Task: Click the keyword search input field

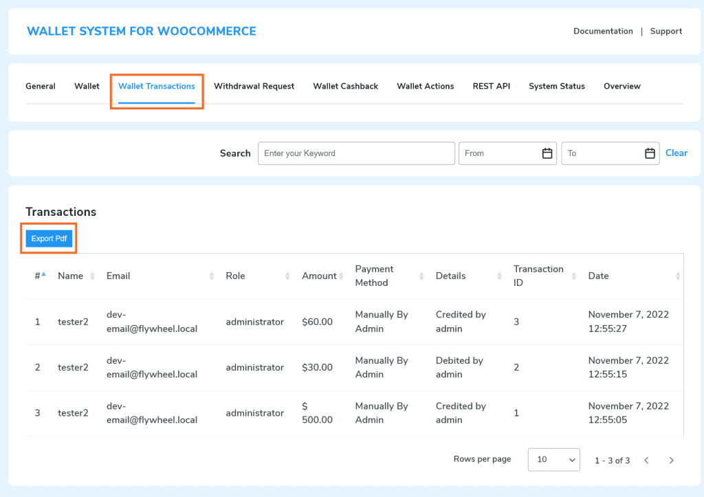Action: point(356,153)
